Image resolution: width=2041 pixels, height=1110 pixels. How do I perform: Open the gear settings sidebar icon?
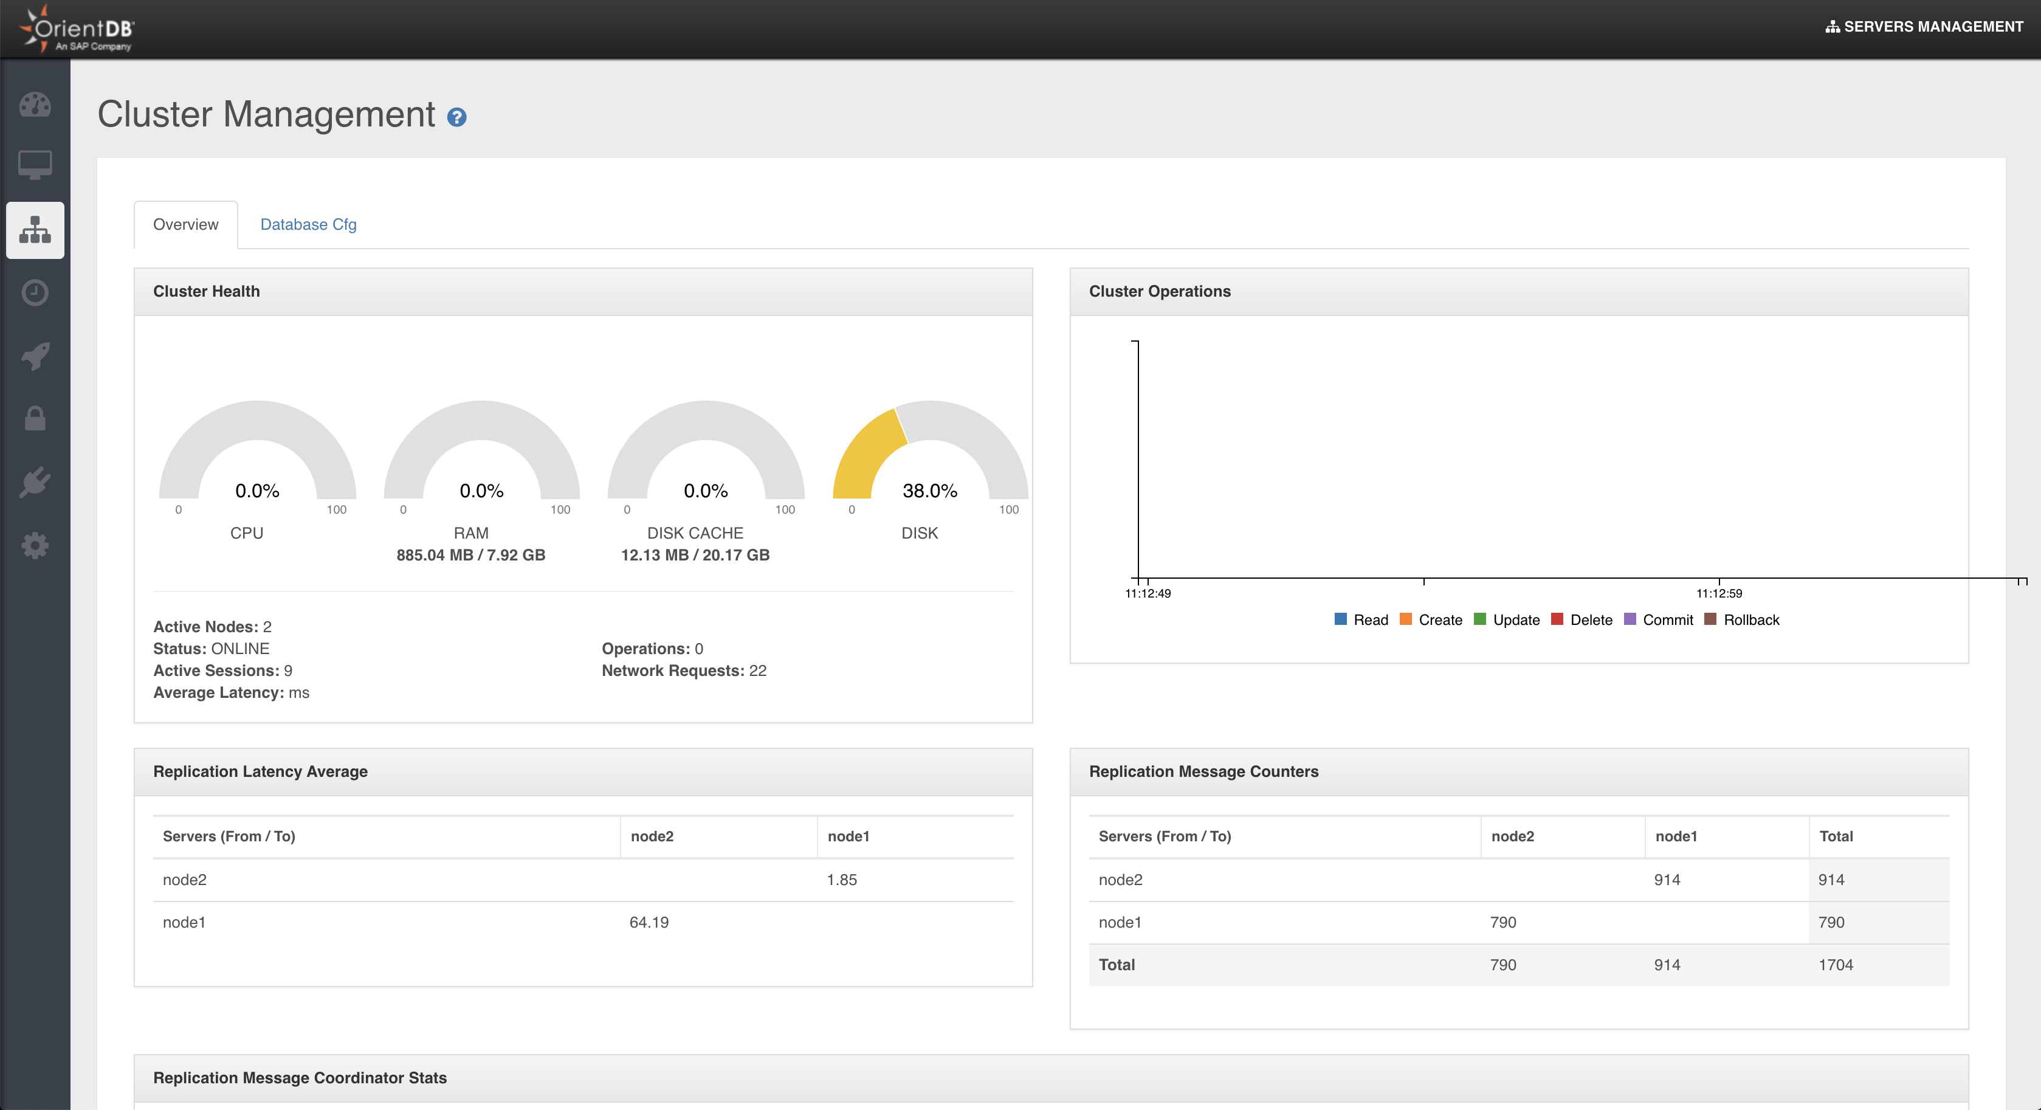pyautogui.click(x=35, y=545)
